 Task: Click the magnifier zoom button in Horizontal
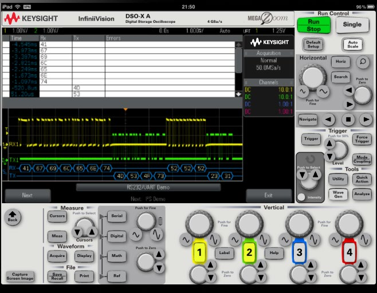pyautogui.click(x=362, y=62)
